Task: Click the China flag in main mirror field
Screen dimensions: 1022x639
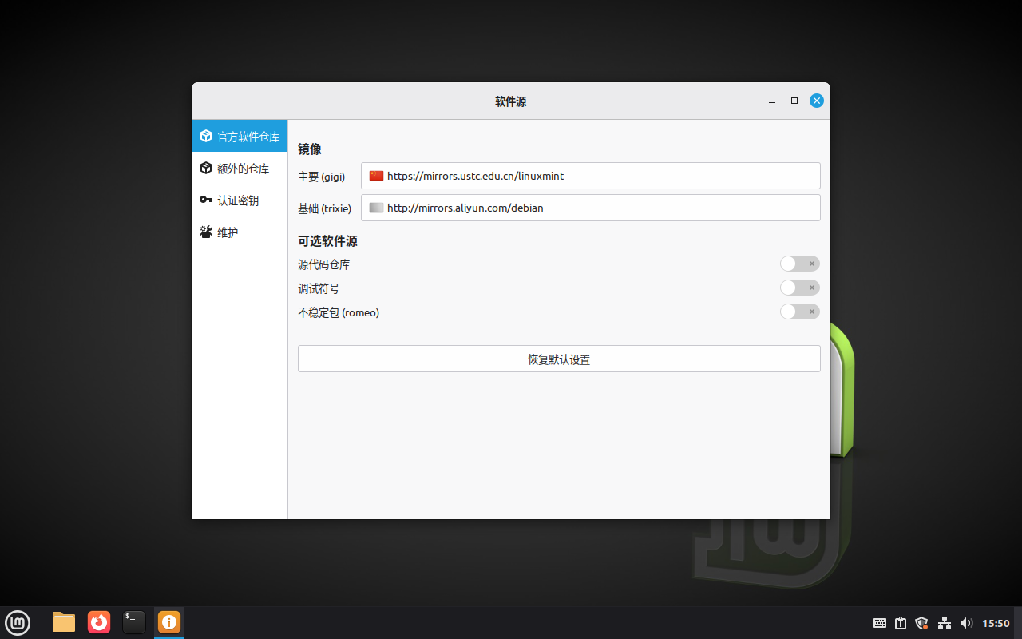Action: pyautogui.click(x=376, y=176)
